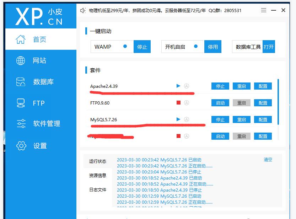Click the XP.CN 小皮 logo
Viewport: 296px width, 219px height.
[x=39, y=17]
